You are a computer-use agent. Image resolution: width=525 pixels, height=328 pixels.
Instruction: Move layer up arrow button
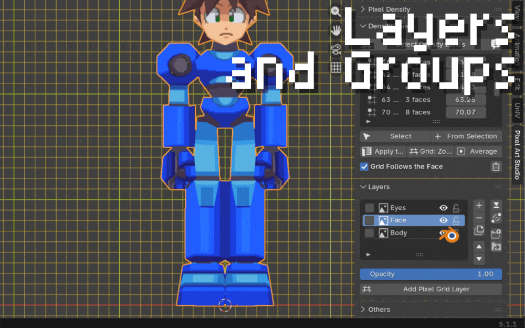(479, 247)
